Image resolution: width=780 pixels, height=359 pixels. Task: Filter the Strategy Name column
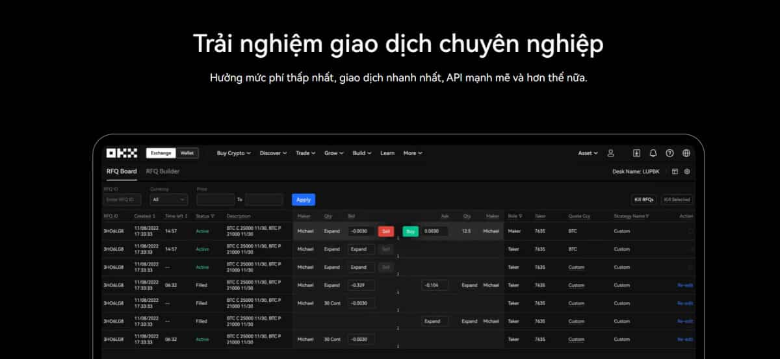tap(648, 216)
